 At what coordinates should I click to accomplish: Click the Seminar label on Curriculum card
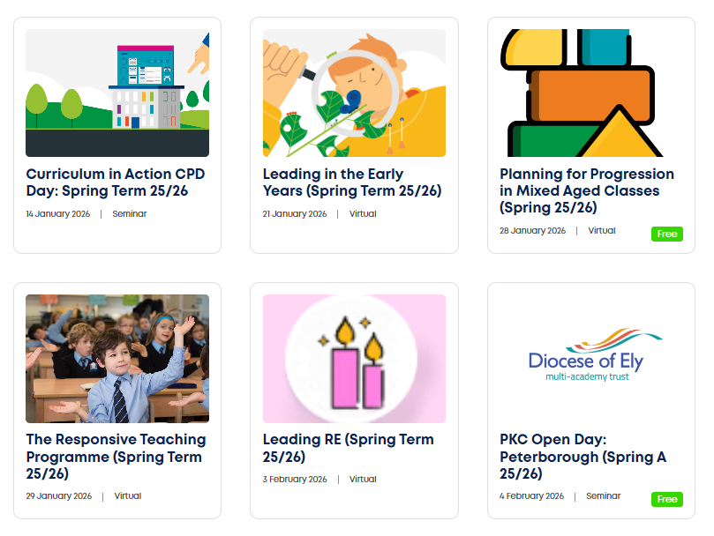pos(130,214)
